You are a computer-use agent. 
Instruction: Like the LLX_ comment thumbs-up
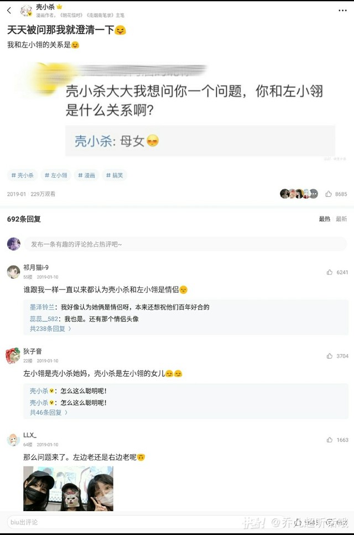pos(330,440)
